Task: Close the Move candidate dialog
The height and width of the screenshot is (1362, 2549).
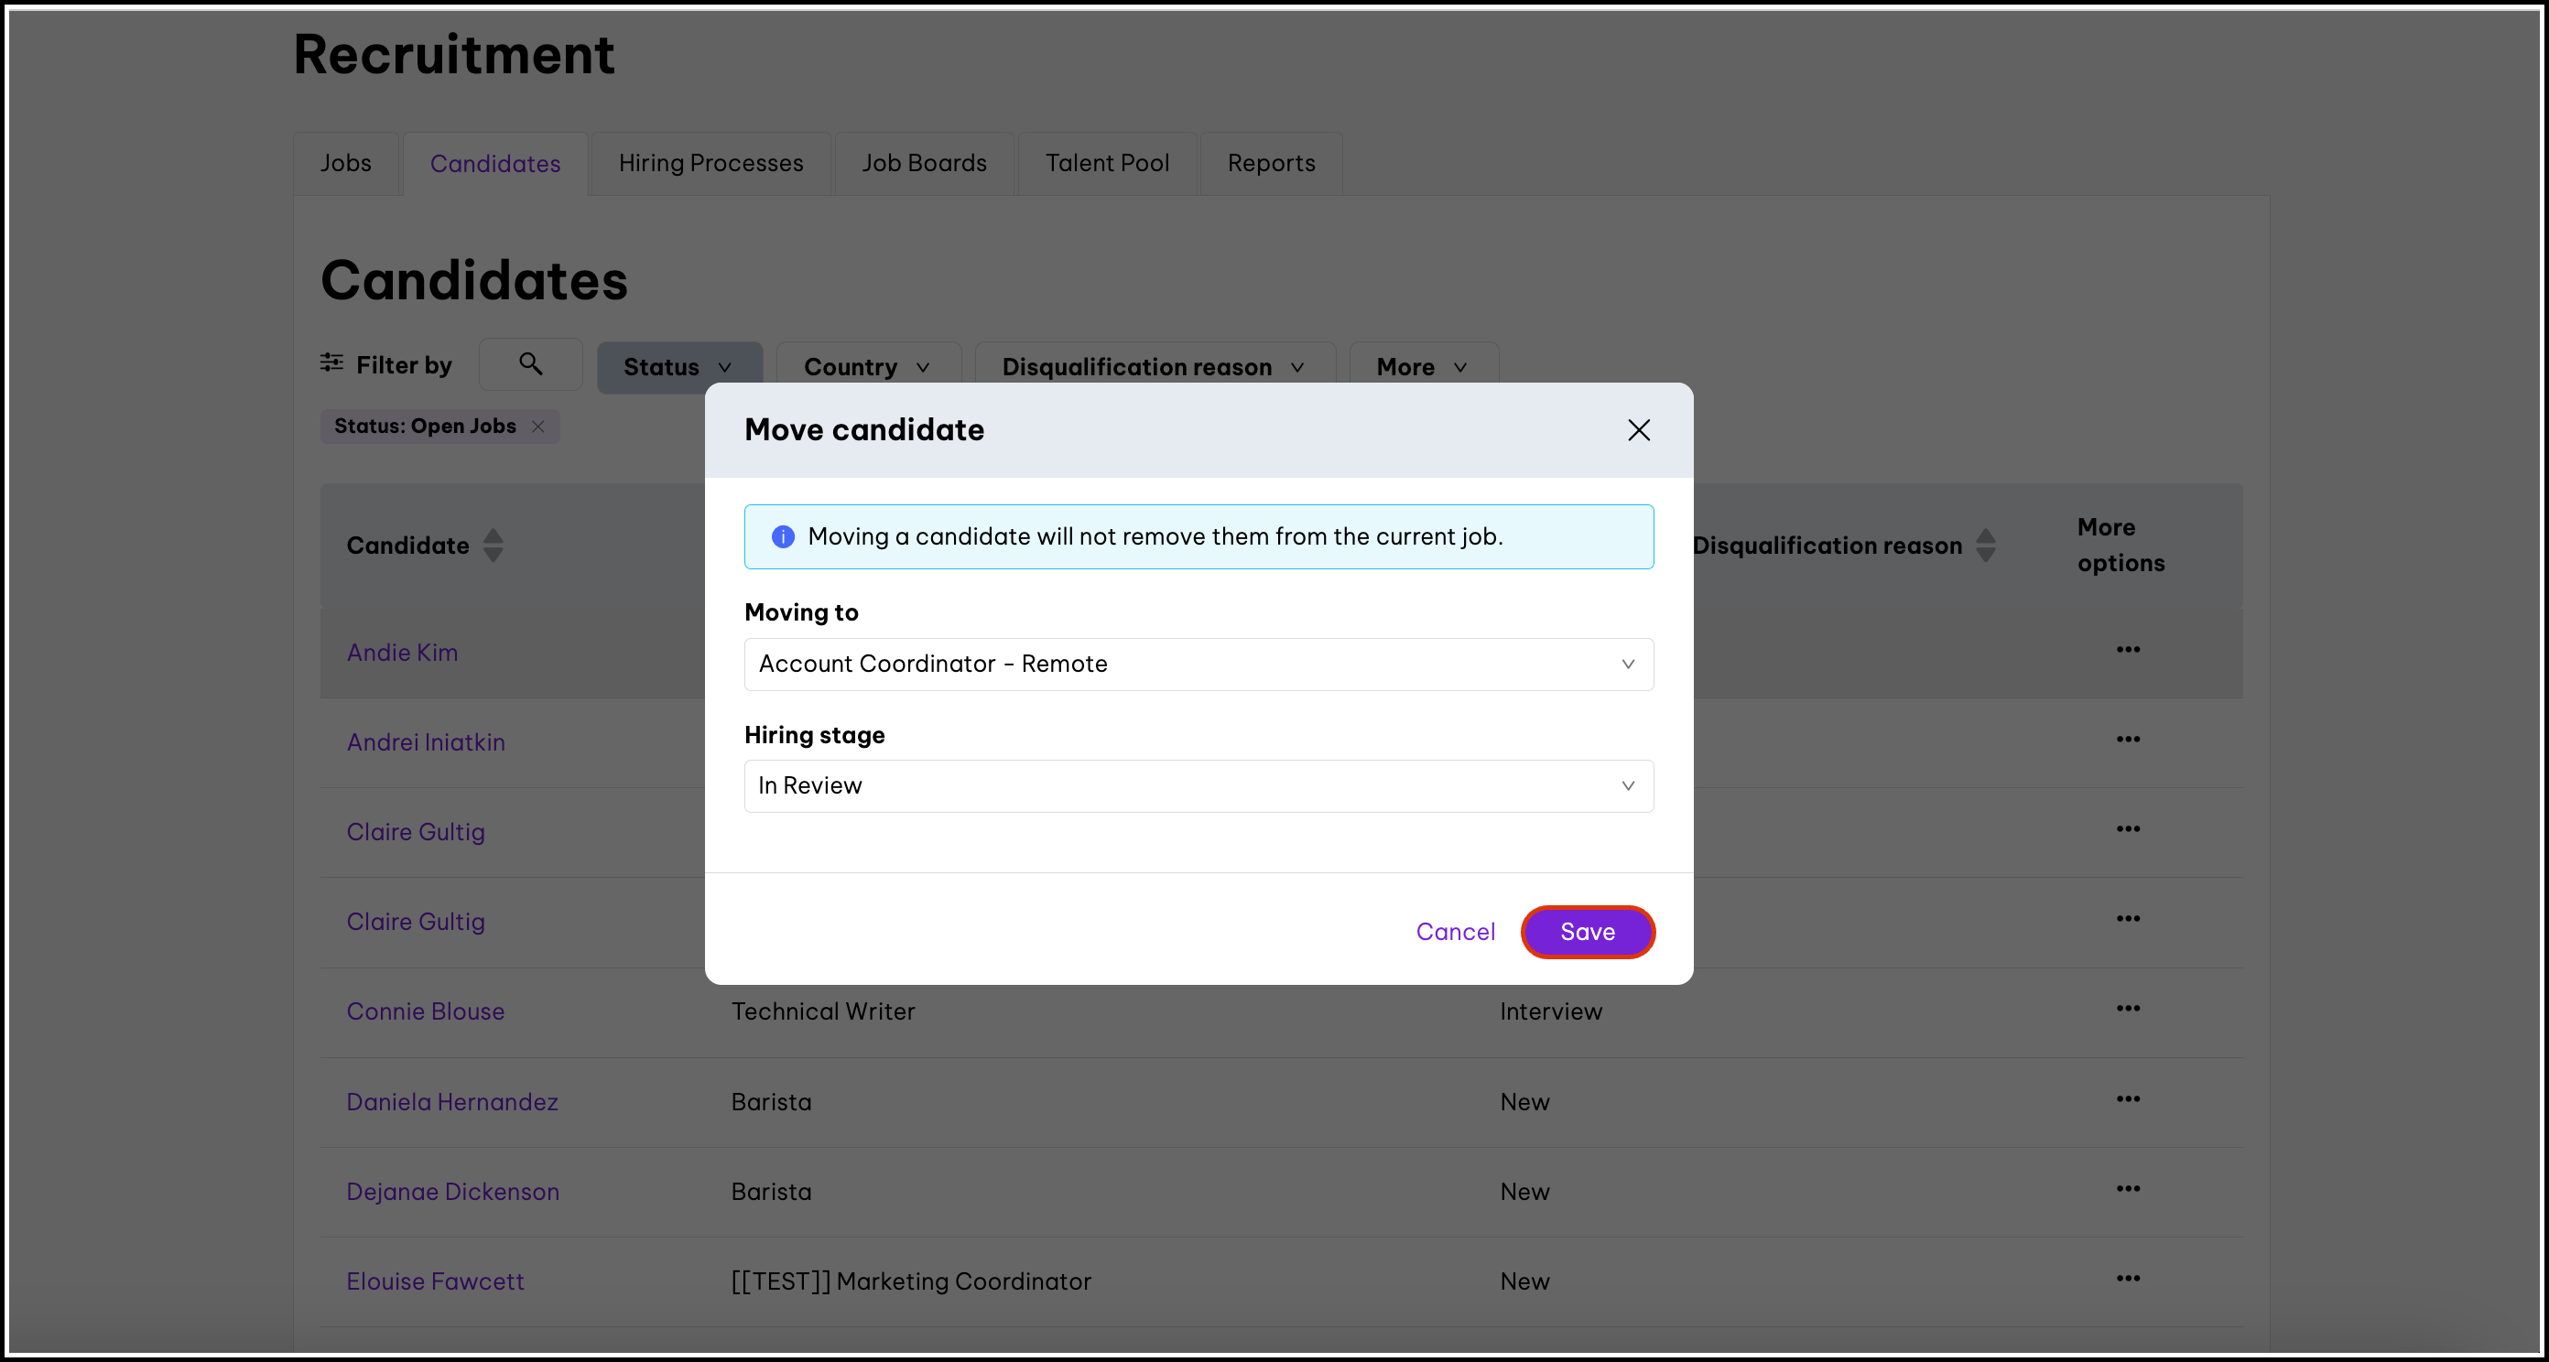Action: [x=1639, y=429]
